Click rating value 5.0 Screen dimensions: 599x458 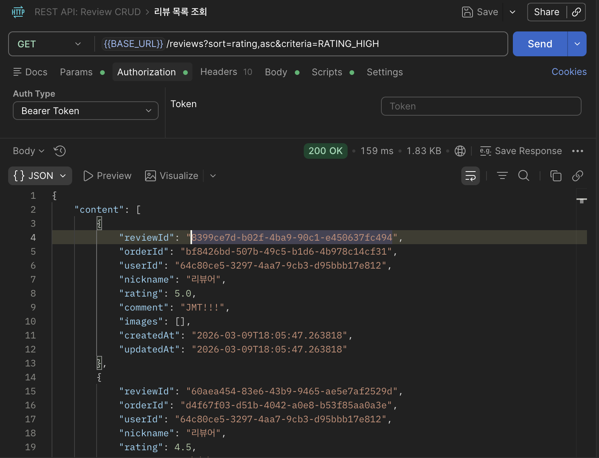183,293
